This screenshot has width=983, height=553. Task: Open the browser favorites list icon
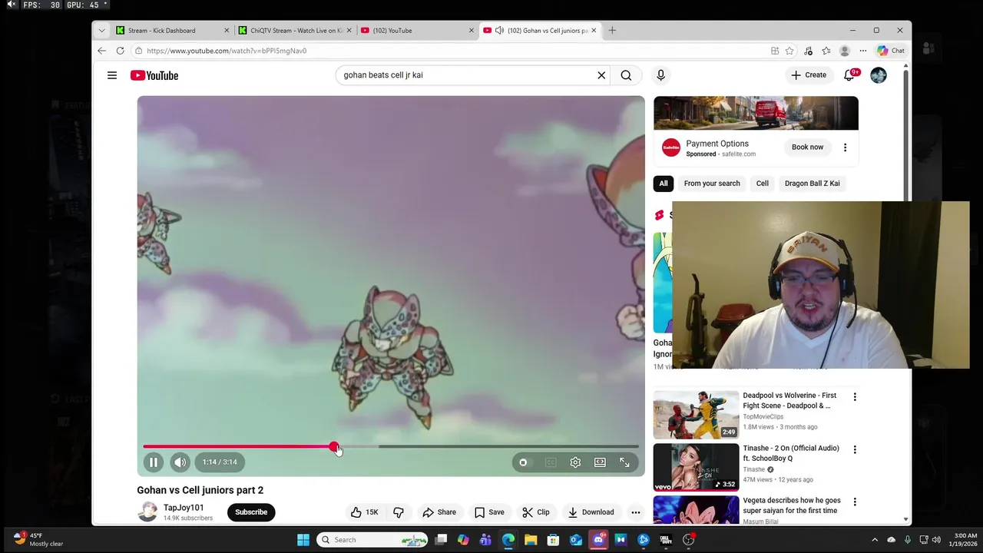pyautogui.click(x=826, y=51)
